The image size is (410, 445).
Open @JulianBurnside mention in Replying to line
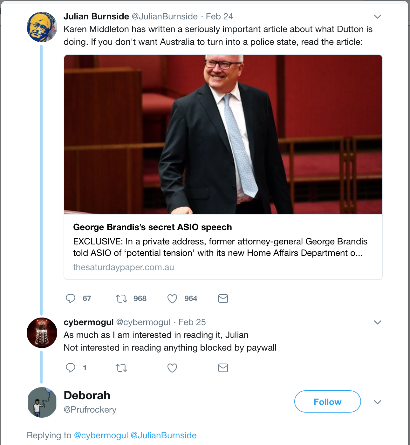tap(163, 435)
